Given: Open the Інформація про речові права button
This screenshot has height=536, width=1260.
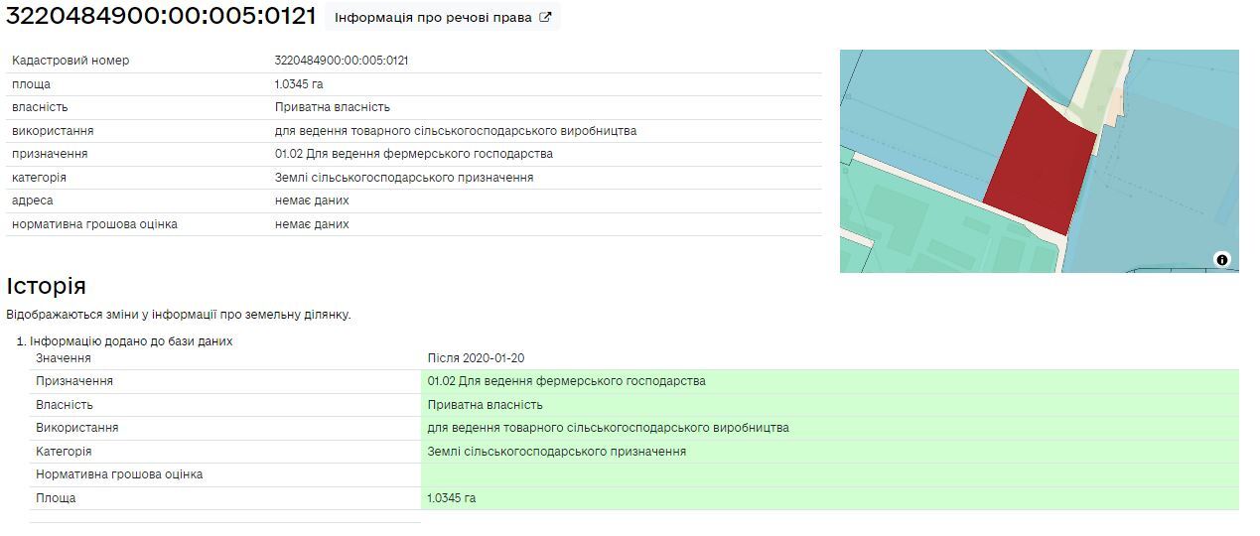Looking at the screenshot, I should click(434, 17).
